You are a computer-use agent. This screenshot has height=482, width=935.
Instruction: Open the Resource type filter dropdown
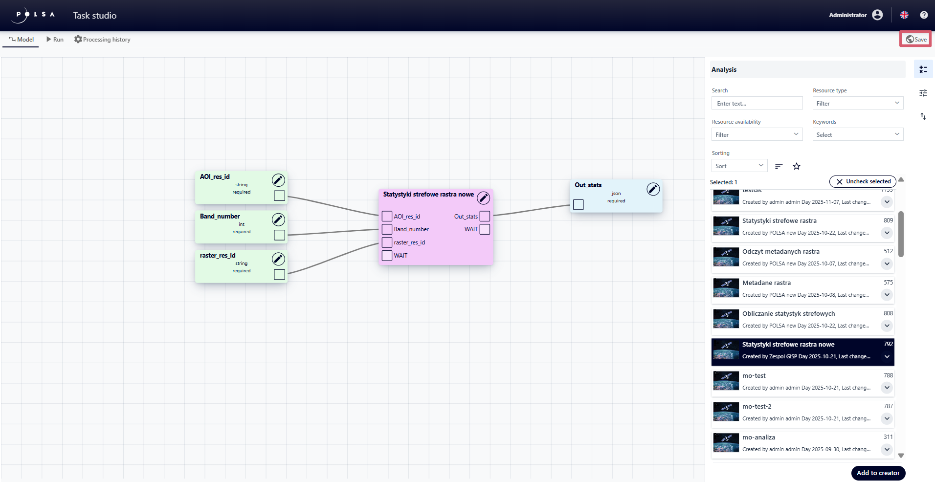tap(858, 103)
